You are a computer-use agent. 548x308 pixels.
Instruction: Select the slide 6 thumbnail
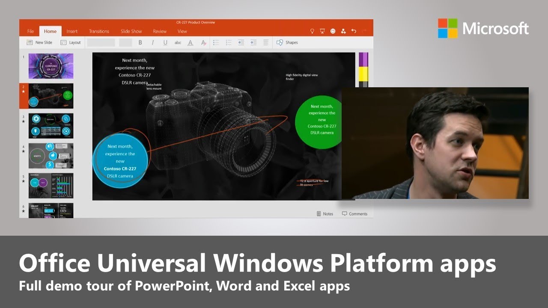point(51,210)
